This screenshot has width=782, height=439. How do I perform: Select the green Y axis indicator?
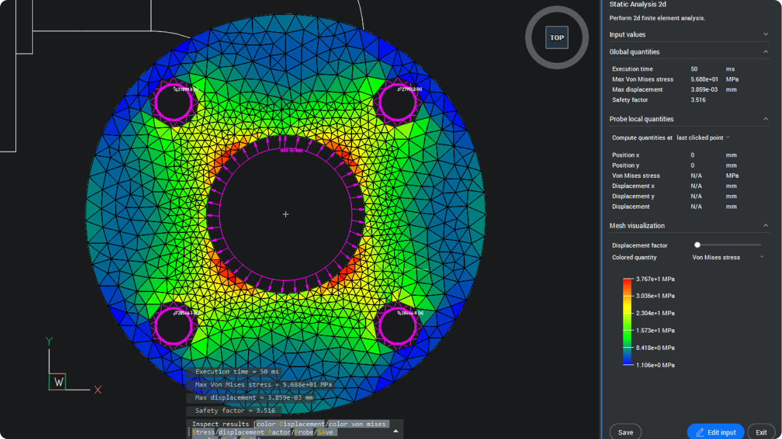pos(49,341)
